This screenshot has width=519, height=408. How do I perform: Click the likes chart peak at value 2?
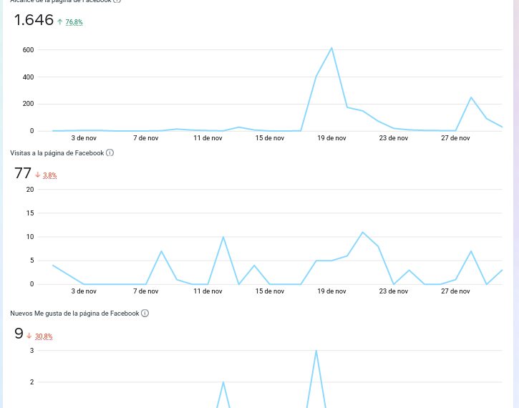click(x=223, y=382)
